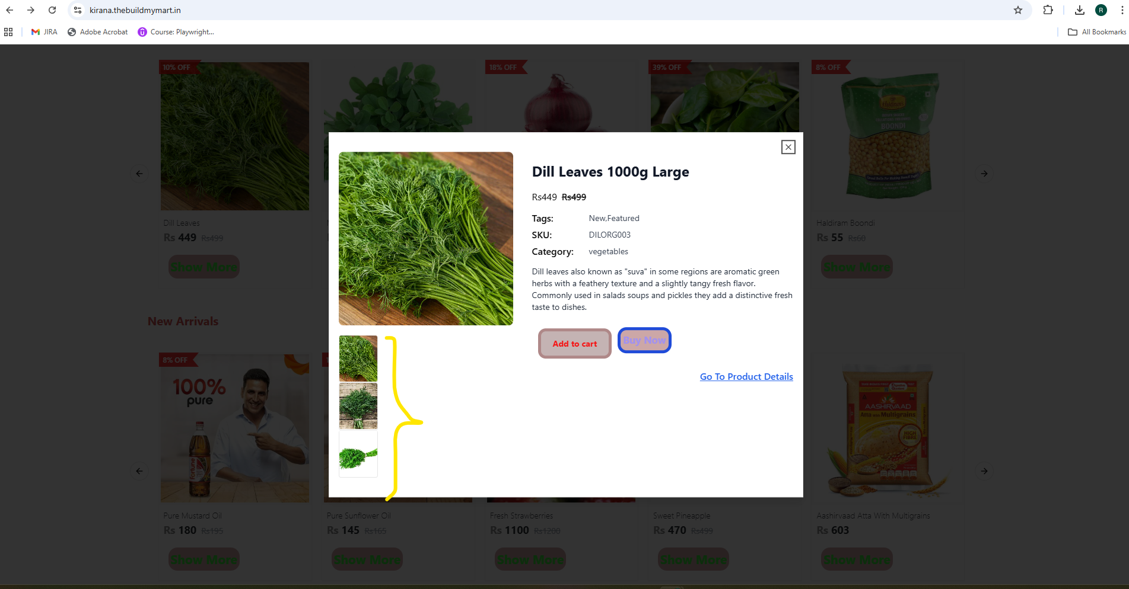1129x589 pixels.
Task: Click Show More under Aashirvaad Atta
Action: click(x=857, y=559)
